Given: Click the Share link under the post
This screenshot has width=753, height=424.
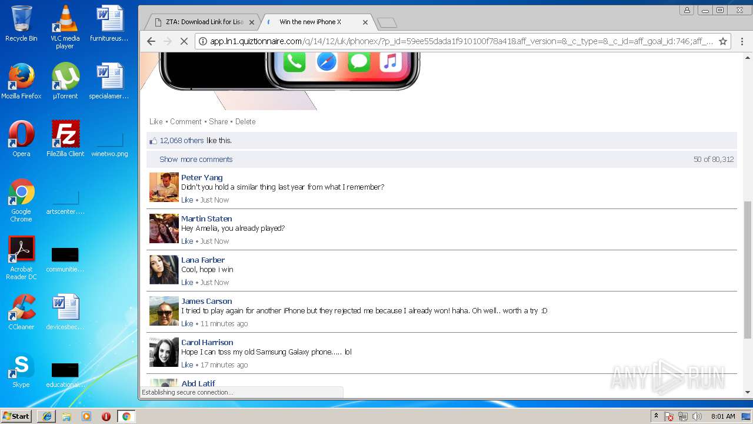Looking at the screenshot, I should (x=218, y=121).
